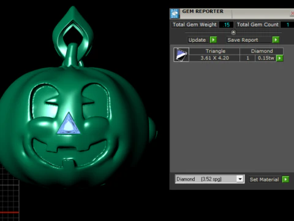Image resolution: width=294 pixels, height=221 pixels.
Task: Click the quantity cell showing 1
Action: click(x=247, y=58)
